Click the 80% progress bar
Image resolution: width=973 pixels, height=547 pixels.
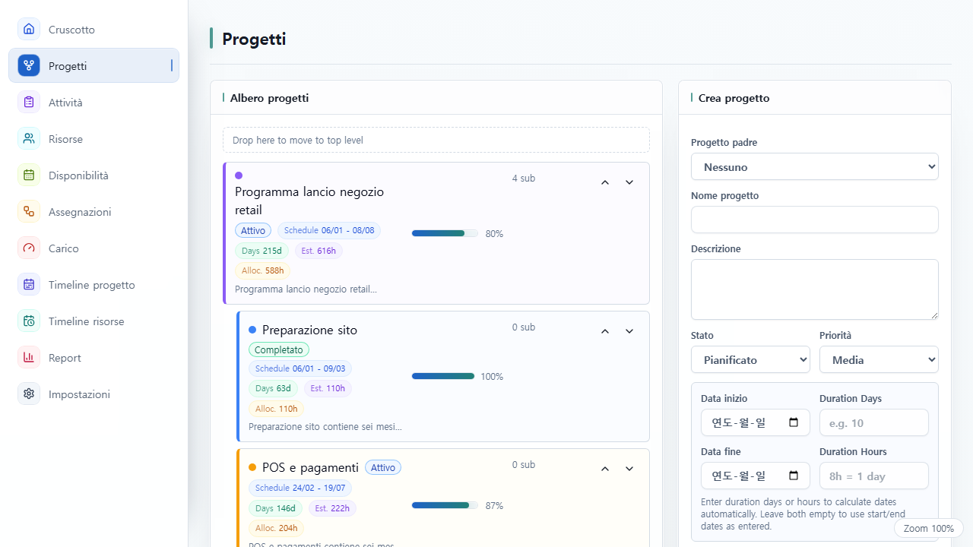[x=445, y=233]
